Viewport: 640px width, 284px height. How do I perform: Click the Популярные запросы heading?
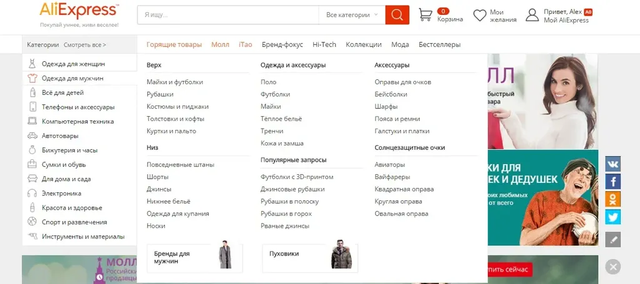pyautogui.click(x=294, y=160)
